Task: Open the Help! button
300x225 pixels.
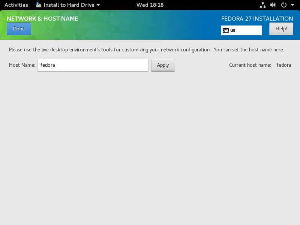Action: [281, 29]
